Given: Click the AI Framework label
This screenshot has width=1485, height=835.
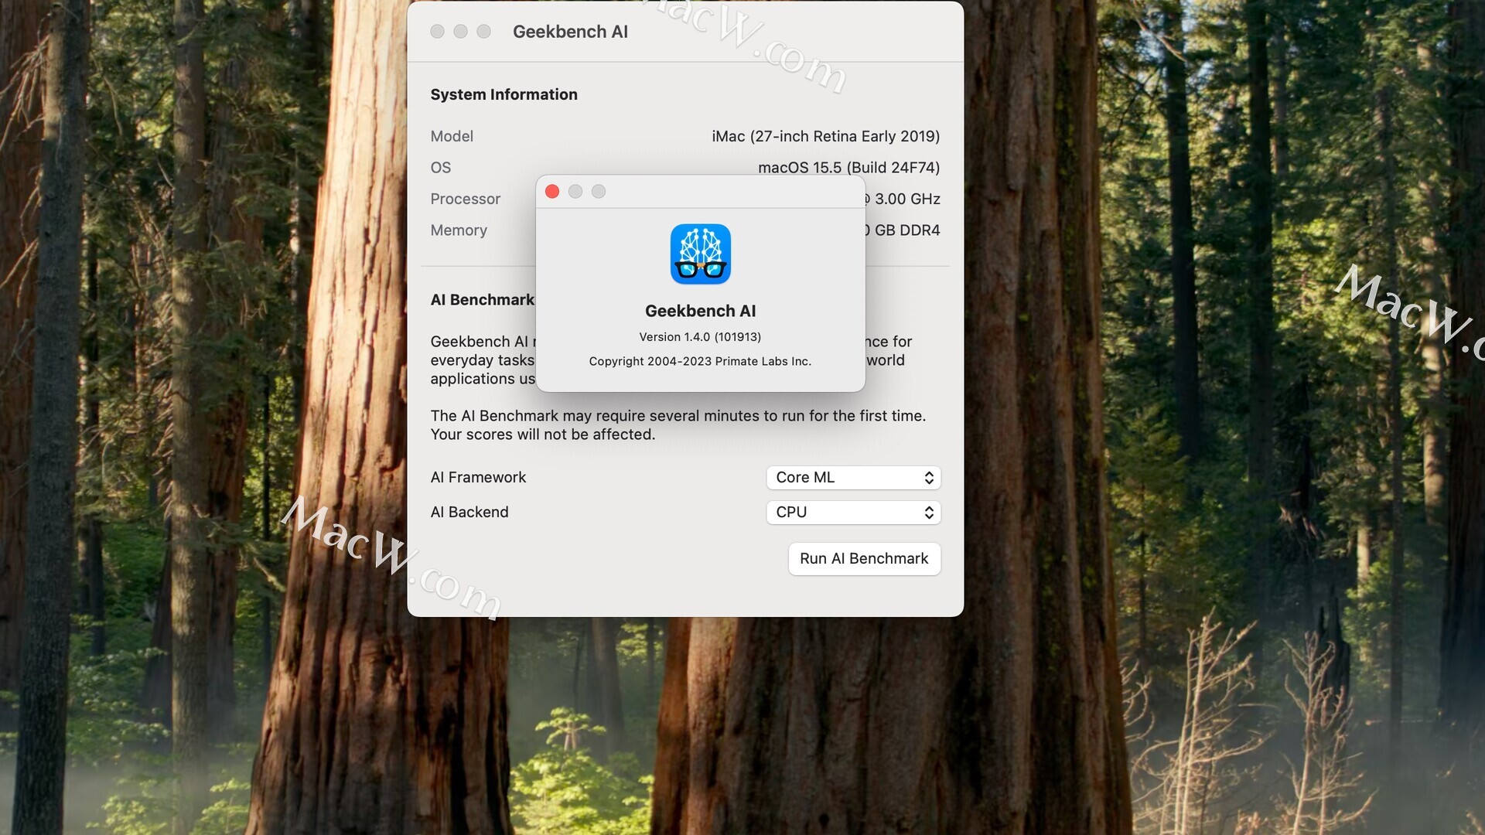Looking at the screenshot, I should (x=478, y=478).
